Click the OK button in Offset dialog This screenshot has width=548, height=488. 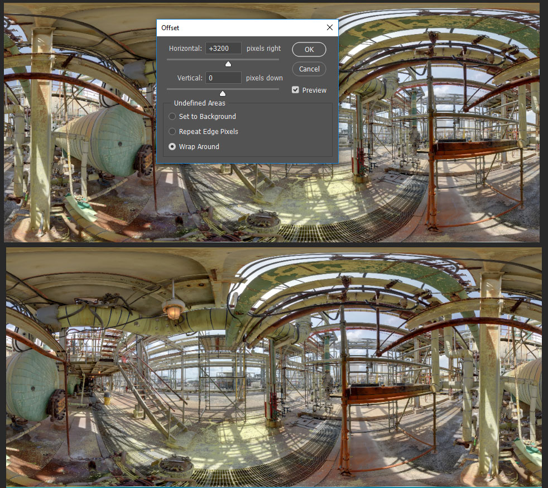tap(309, 49)
